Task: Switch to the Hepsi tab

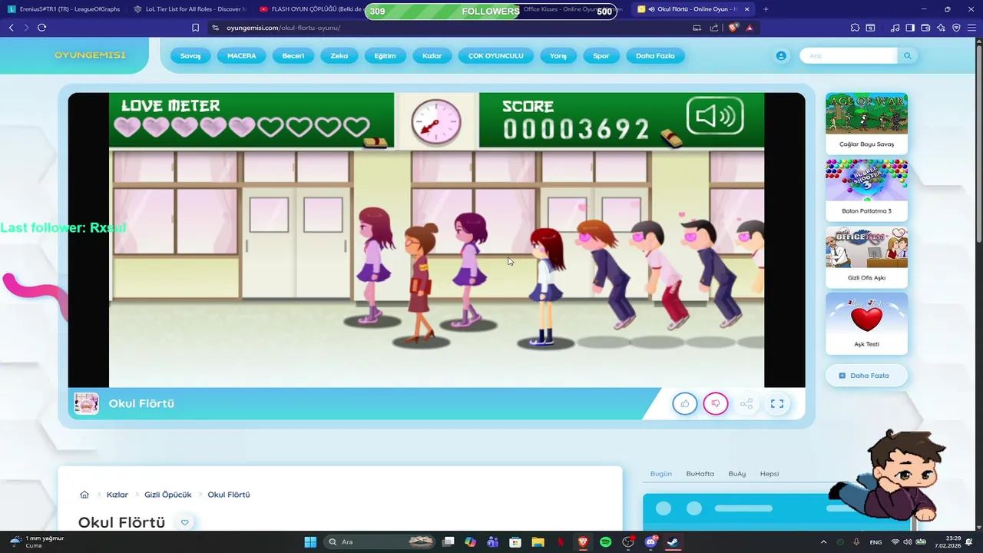Action: click(770, 474)
